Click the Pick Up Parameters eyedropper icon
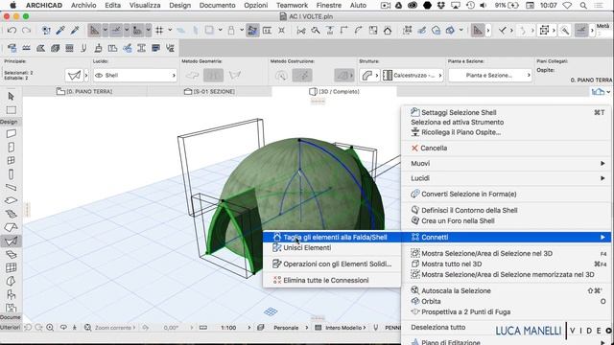The height and width of the screenshot is (345, 614). (60, 30)
